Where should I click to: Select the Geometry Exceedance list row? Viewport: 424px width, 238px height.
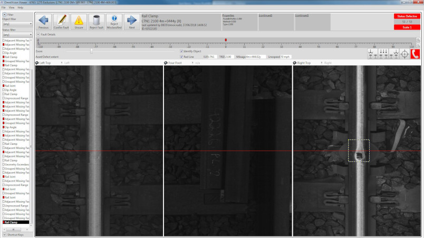(x=16, y=164)
